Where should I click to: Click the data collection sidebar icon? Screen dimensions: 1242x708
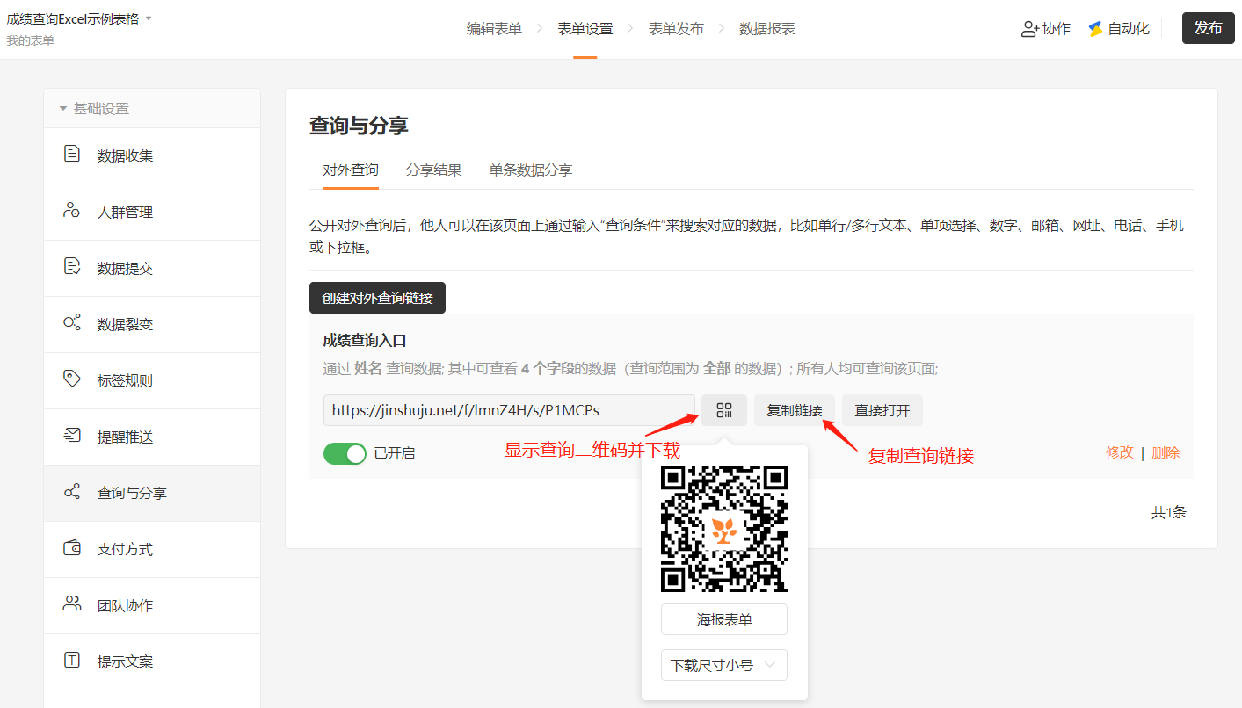pyautogui.click(x=72, y=155)
